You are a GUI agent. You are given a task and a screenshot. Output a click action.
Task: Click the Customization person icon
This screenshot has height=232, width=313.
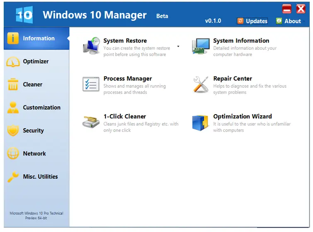coord(13,108)
